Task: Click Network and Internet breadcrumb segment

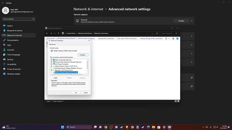Action: (85, 34)
